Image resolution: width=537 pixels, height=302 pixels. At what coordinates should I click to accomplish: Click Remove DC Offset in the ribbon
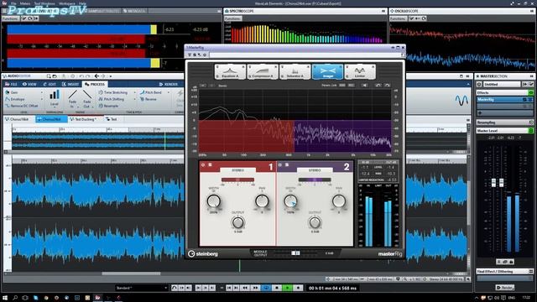[22, 106]
